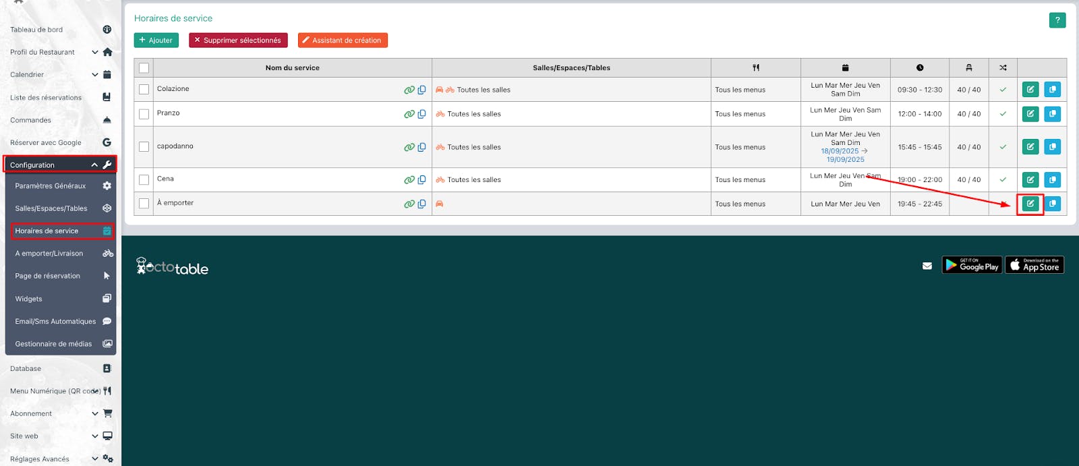Click link icon in Pranzo row
This screenshot has width=1079, height=466.
pyautogui.click(x=409, y=114)
